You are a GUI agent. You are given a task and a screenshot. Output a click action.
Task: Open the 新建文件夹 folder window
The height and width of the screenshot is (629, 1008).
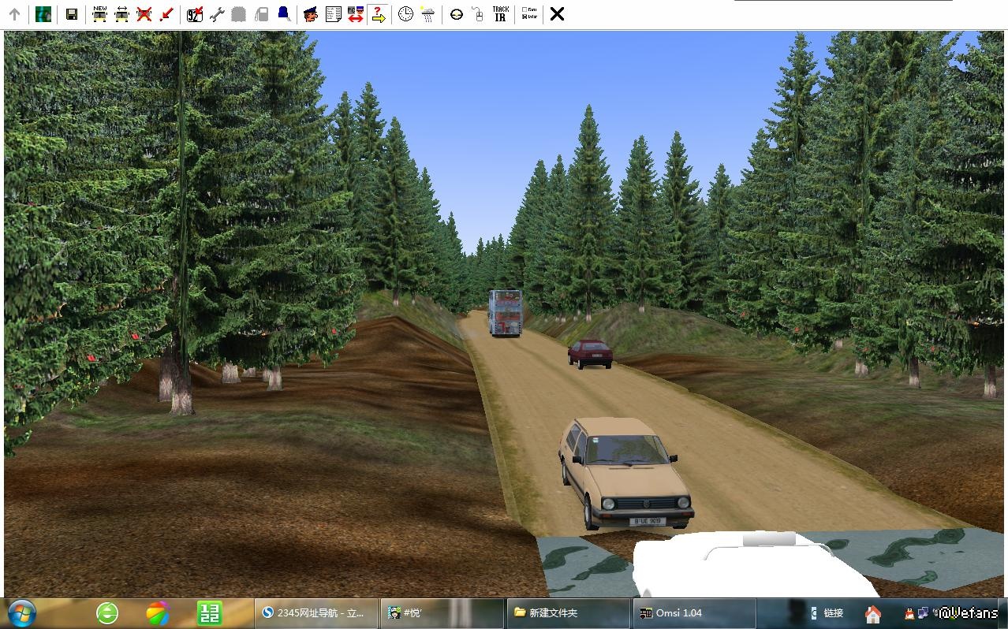[568, 612]
